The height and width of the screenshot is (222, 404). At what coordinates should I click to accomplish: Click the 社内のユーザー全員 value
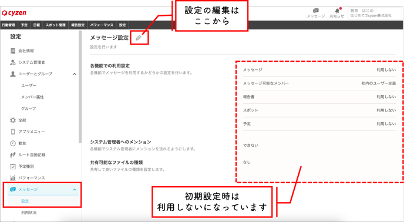[x=379, y=83]
